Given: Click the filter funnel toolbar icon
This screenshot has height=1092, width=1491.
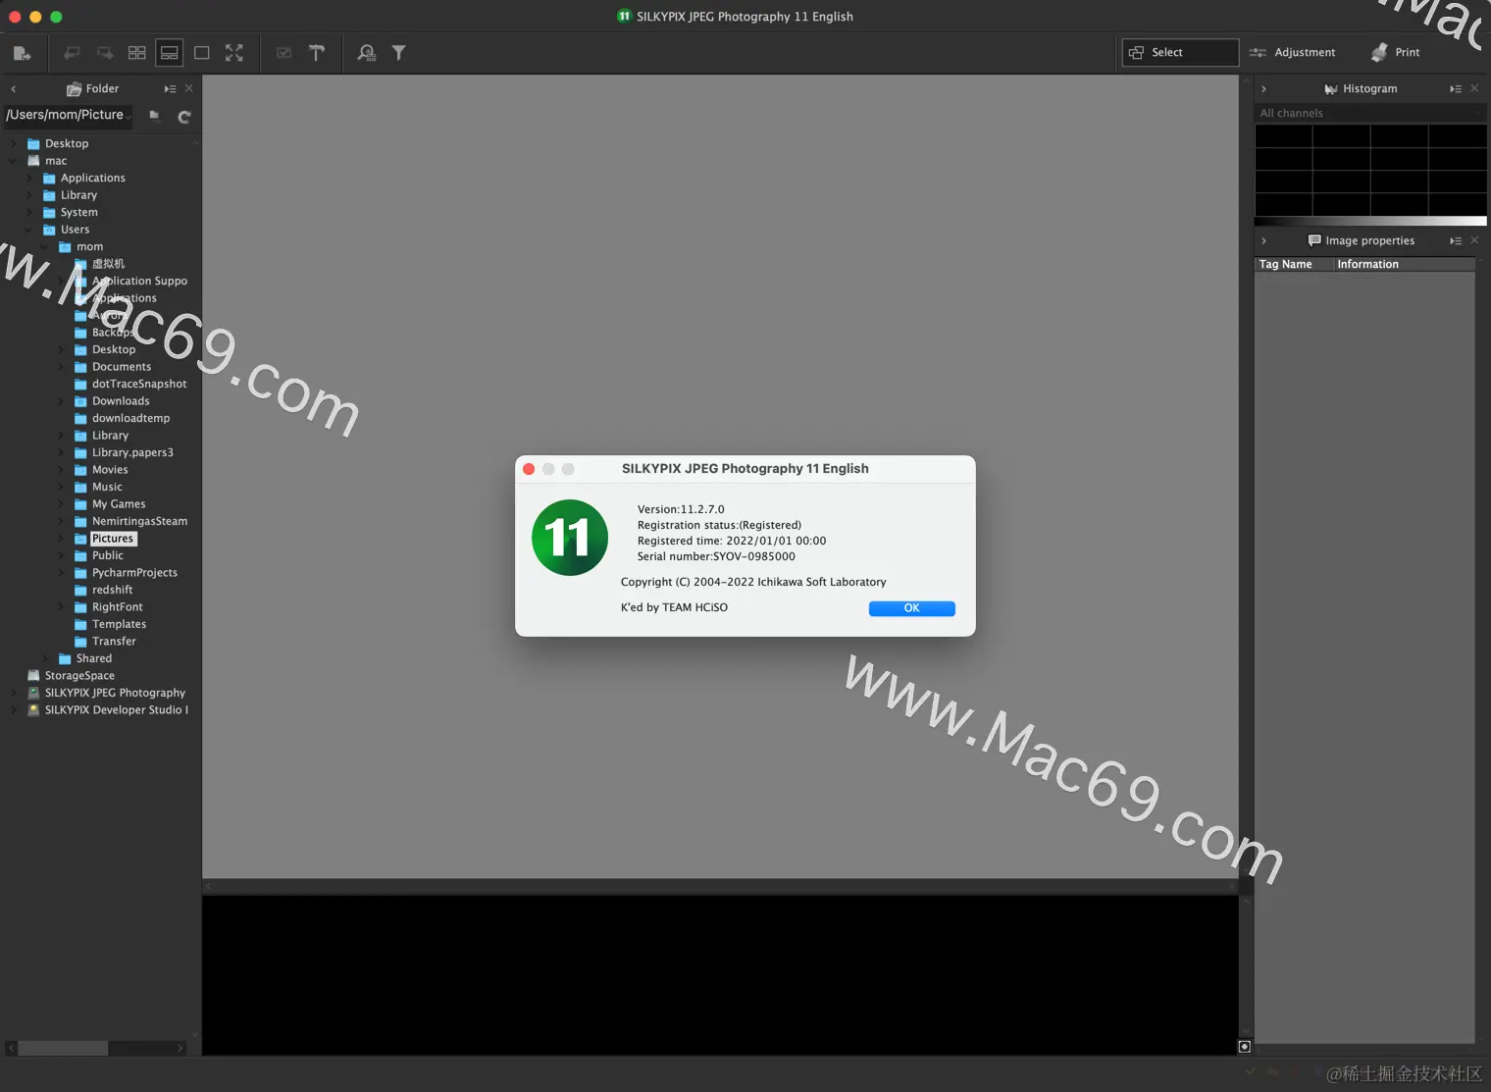Looking at the screenshot, I should tap(399, 53).
